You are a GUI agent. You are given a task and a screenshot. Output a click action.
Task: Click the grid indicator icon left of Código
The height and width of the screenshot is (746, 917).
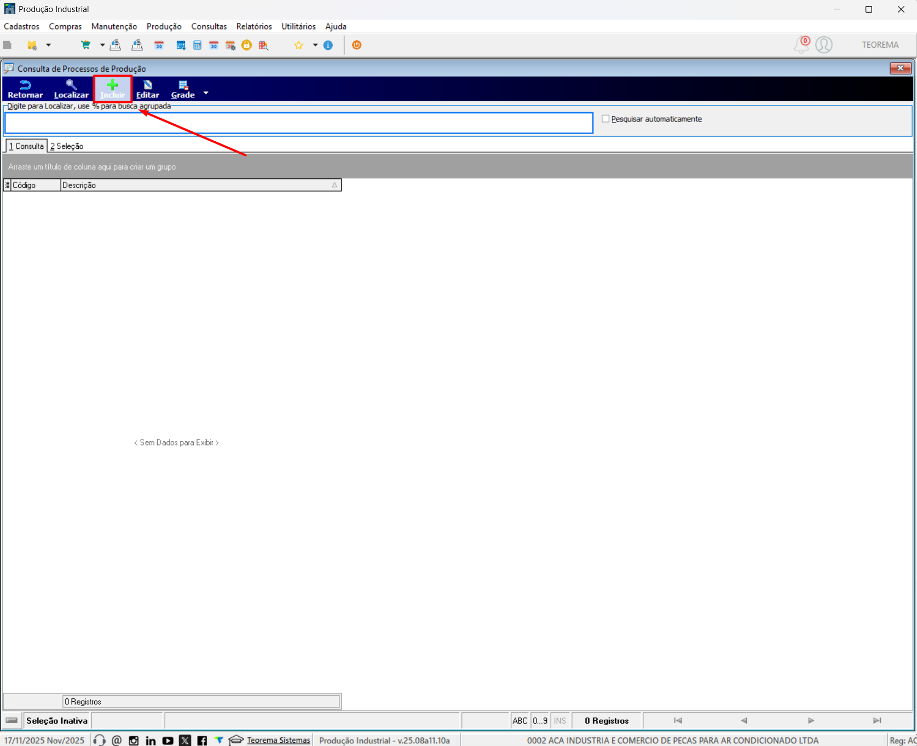click(7, 185)
